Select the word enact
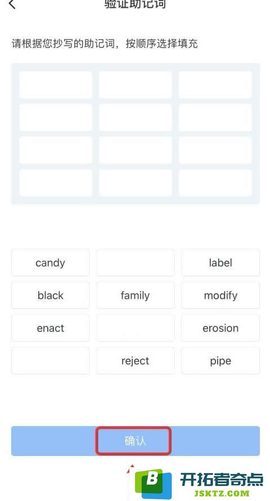The width and height of the screenshot is (270, 501). 51,328
